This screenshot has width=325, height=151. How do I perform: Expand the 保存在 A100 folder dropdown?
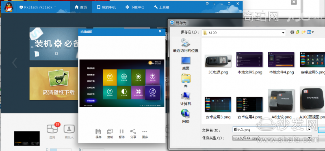coord(283,32)
